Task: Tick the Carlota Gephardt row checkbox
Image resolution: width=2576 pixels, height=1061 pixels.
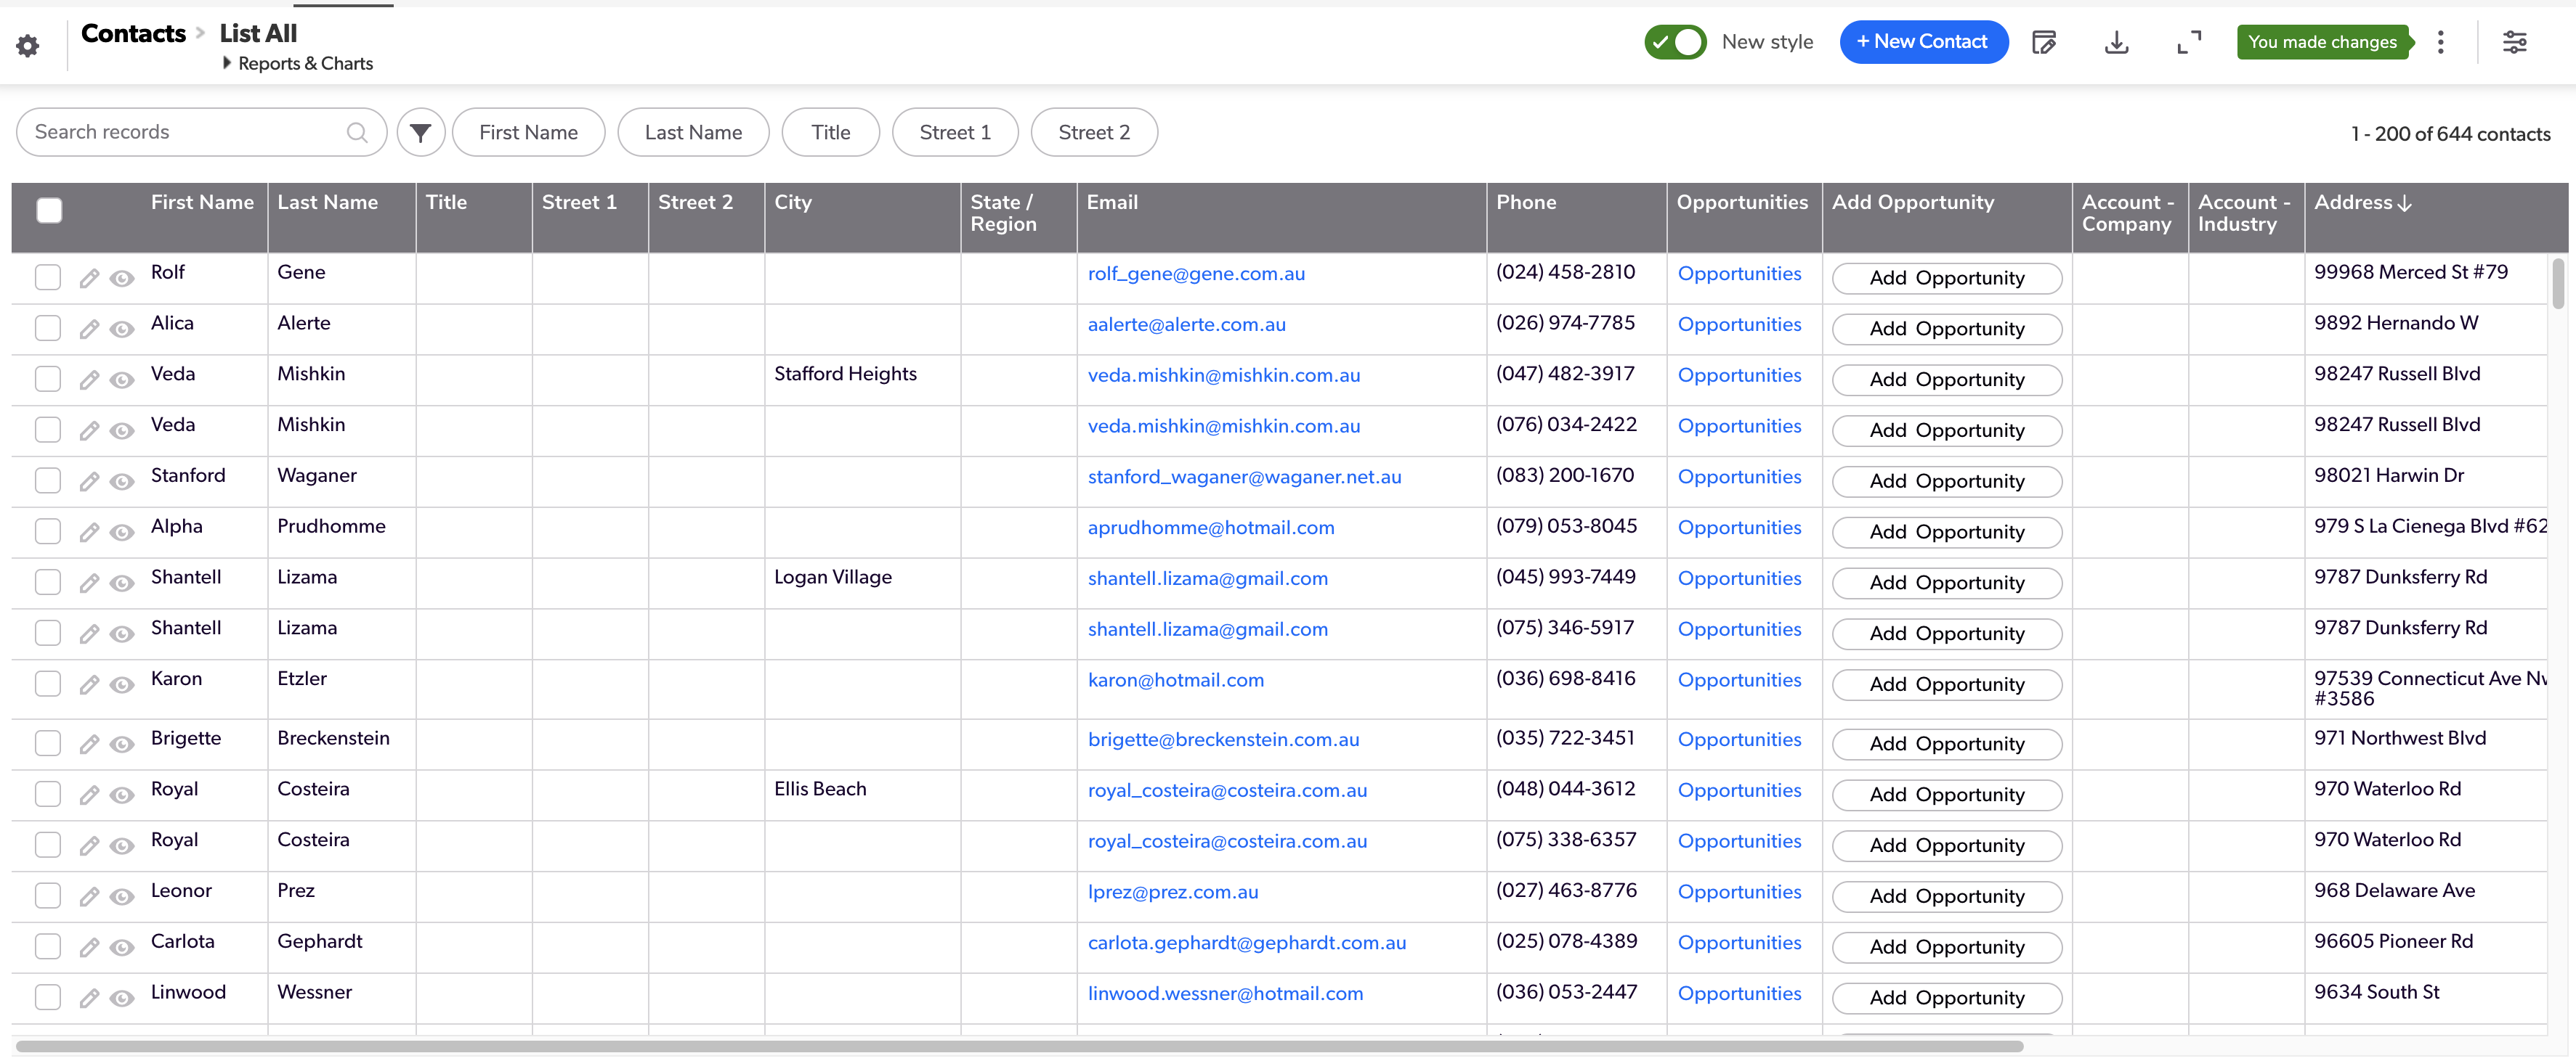Action: [48, 947]
